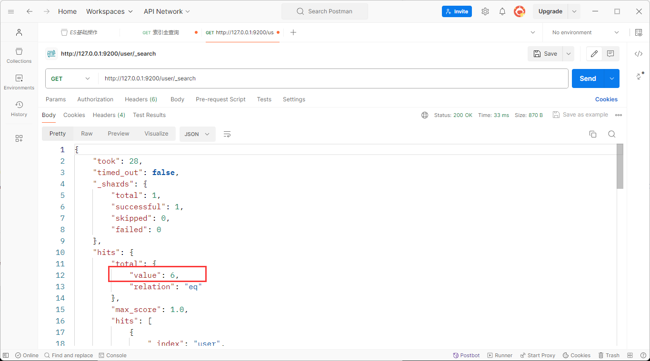Add a new request tab

coord(293,32)
